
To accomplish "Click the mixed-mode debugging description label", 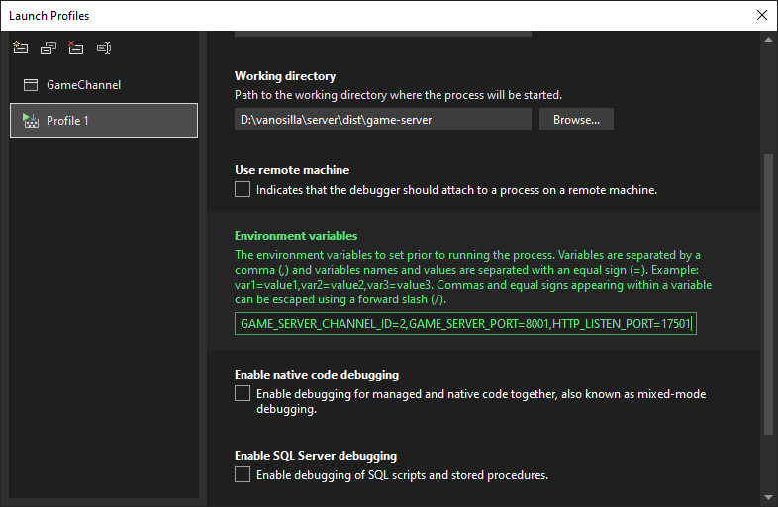I will [480, 400].
